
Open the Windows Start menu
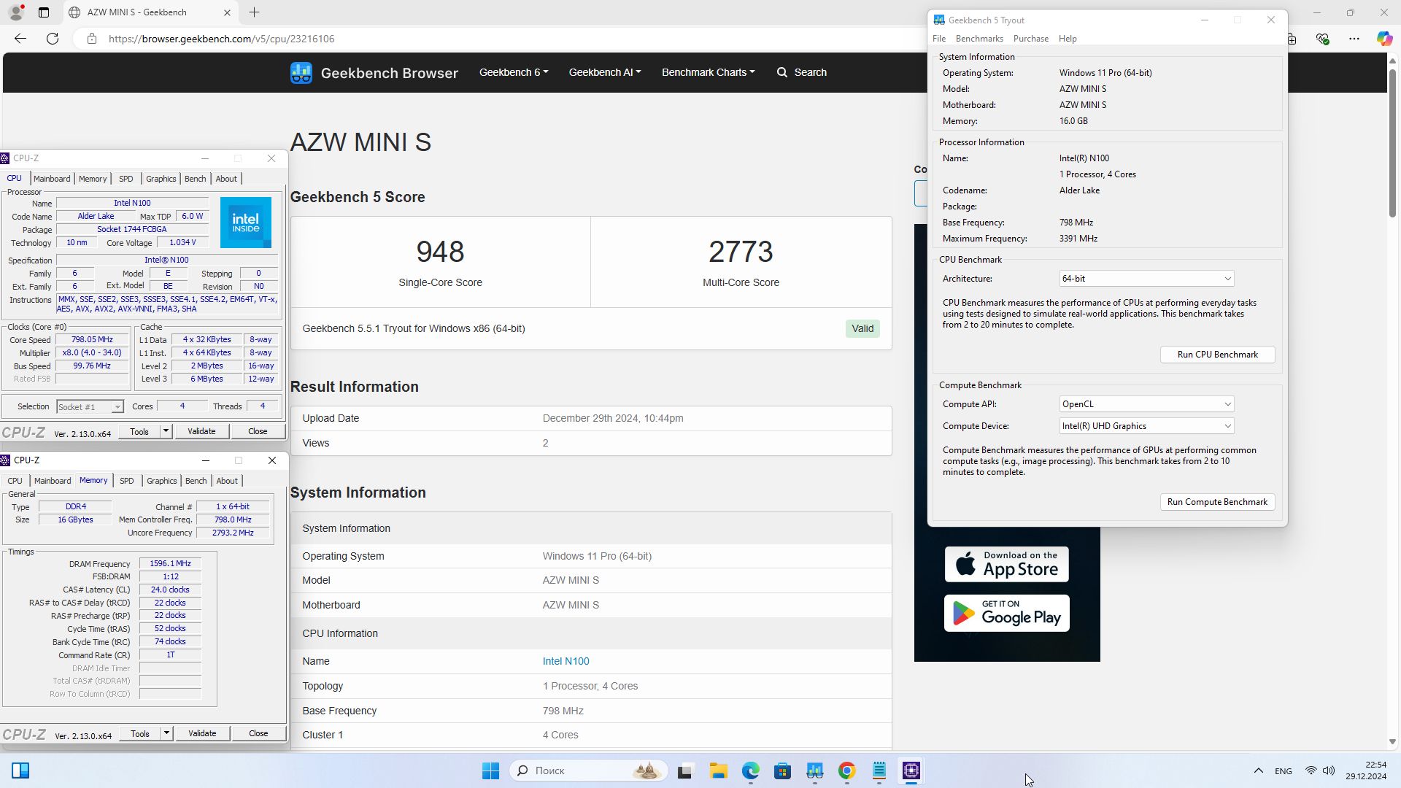point(490,770)
